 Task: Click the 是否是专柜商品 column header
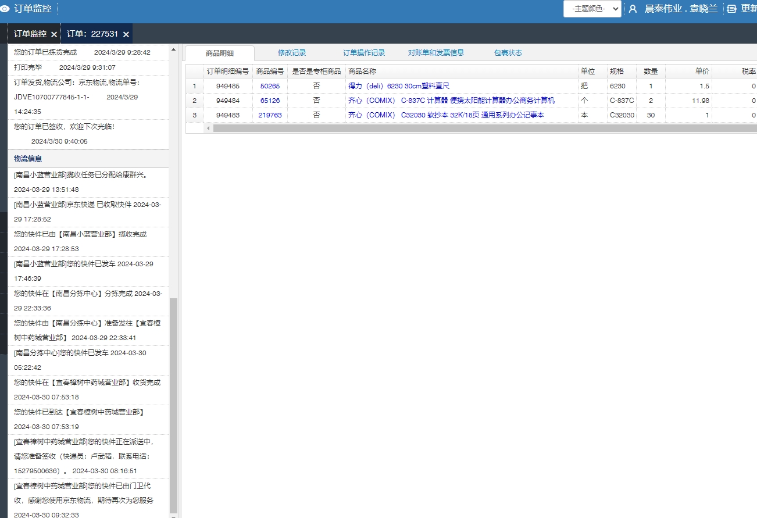click(x=316, y=72)
